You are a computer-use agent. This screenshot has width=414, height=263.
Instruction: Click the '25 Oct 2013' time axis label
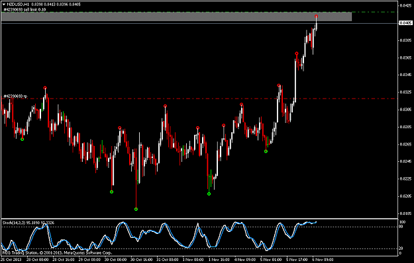pos(11,260)
